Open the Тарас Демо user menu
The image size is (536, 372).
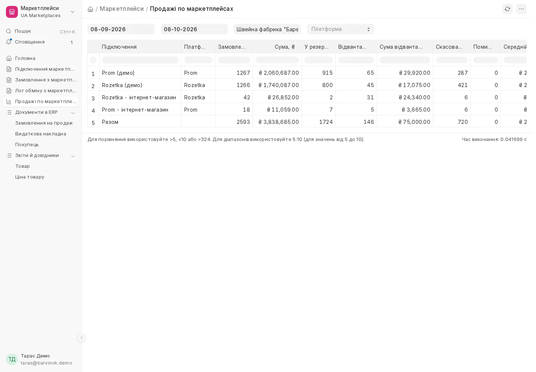pyautogui.click(x=41, y=359)
